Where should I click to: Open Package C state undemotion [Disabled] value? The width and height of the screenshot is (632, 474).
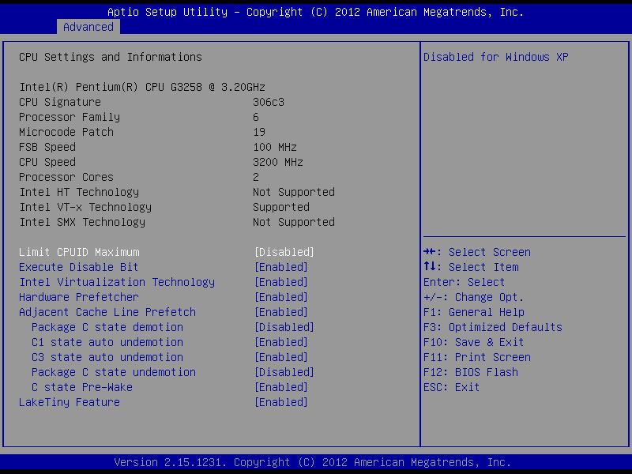click(284, 372)
